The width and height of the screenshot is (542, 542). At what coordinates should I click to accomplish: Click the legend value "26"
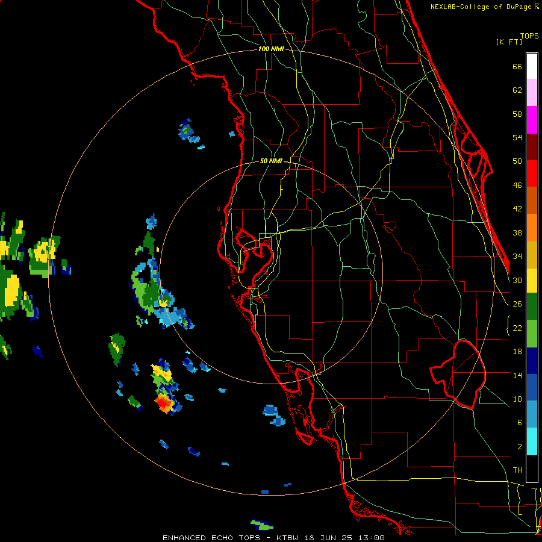pos(517,304)
